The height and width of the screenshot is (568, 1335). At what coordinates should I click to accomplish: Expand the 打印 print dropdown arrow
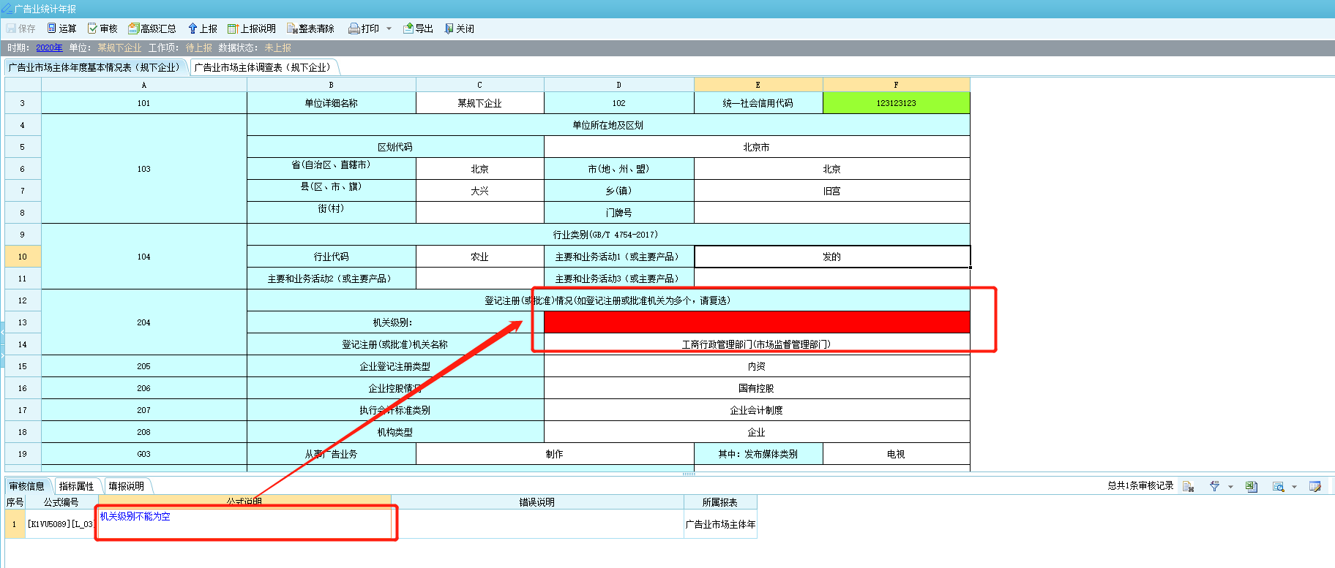tap(389, 29)
